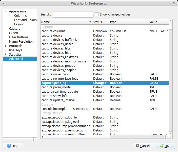Select Name Resolution page
This screenshot has width=178, height=152.
[21, 42]
